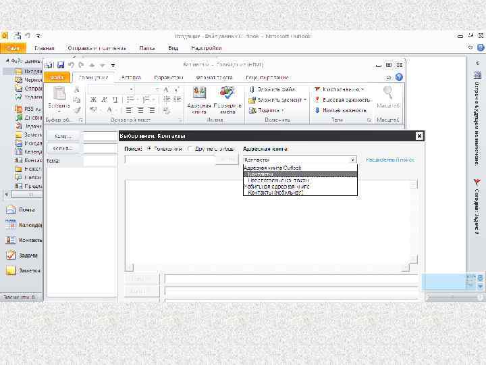Open Заметки in navigation pane
The image size is (486, 365).
(x=23, y=270)
